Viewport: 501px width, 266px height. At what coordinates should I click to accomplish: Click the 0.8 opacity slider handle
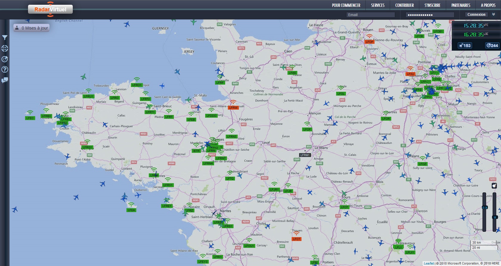[x=485, y=208]
